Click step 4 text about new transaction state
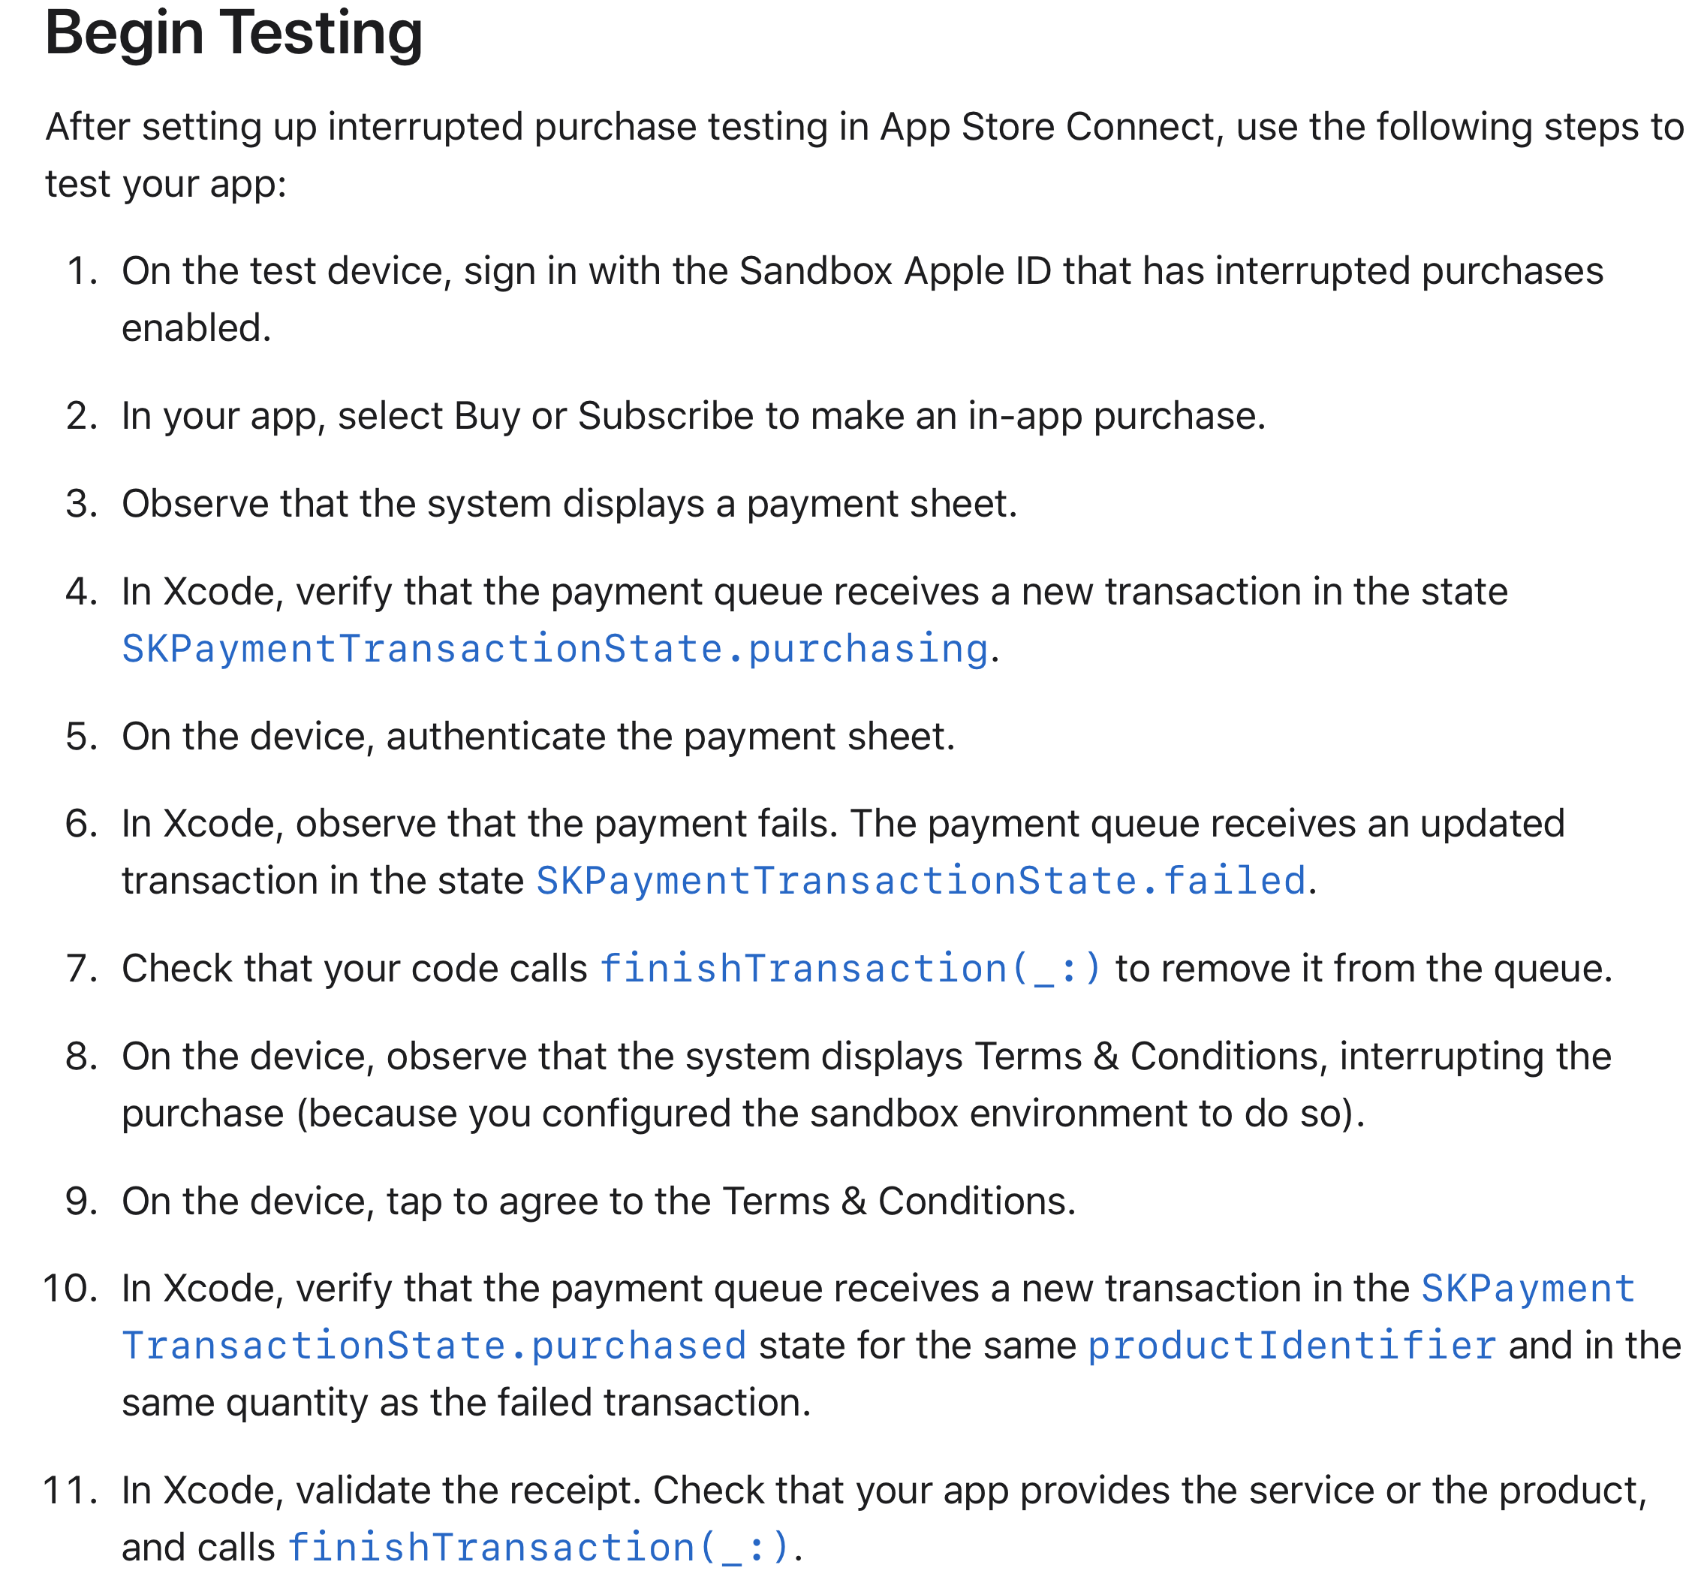This screenshot has width=1707, height=1595. click(814, 592)
